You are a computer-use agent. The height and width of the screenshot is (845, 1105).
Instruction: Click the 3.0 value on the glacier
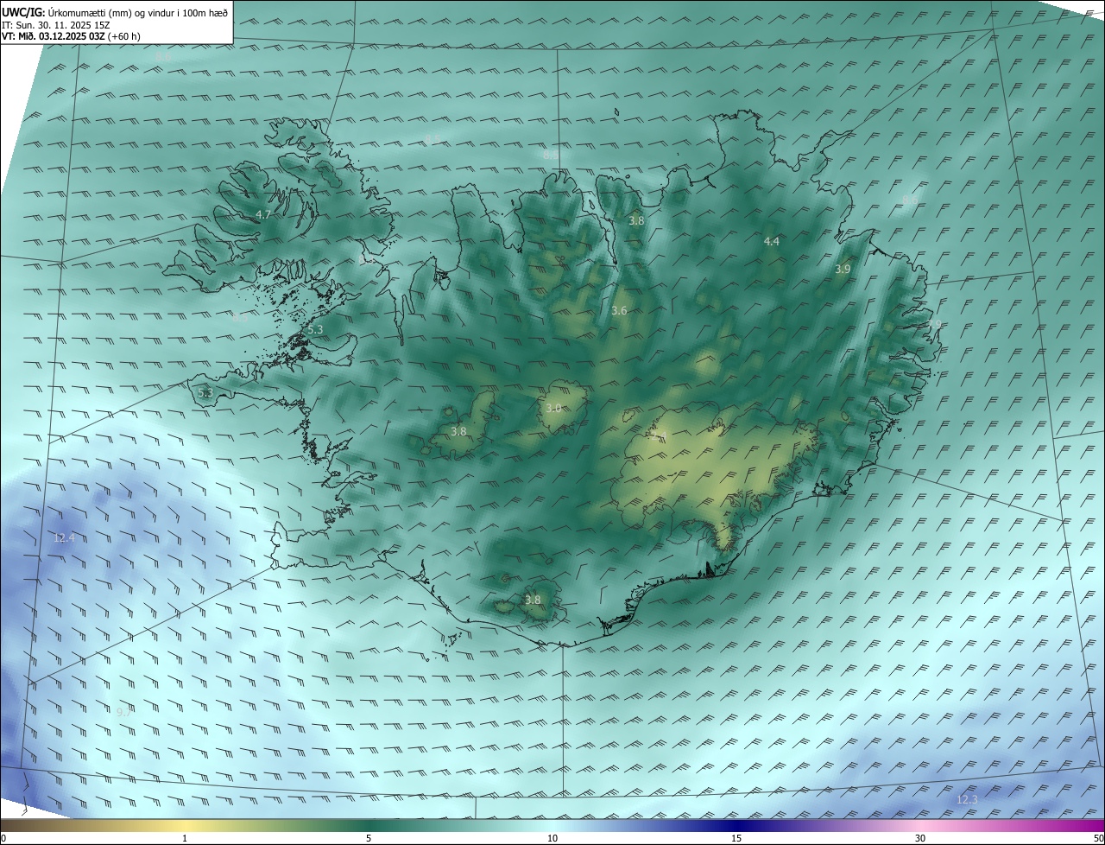tap(553, 409)
